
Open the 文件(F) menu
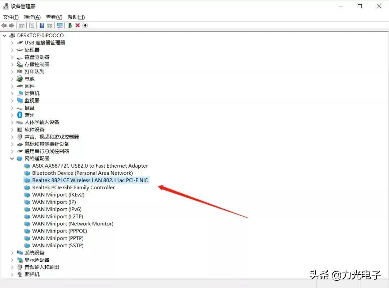tap(10, 17)
